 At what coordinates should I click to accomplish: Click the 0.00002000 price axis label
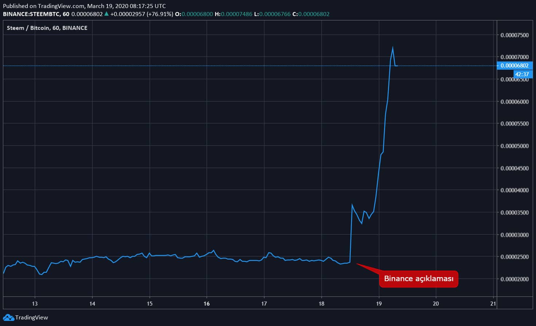tap(514, 279)
